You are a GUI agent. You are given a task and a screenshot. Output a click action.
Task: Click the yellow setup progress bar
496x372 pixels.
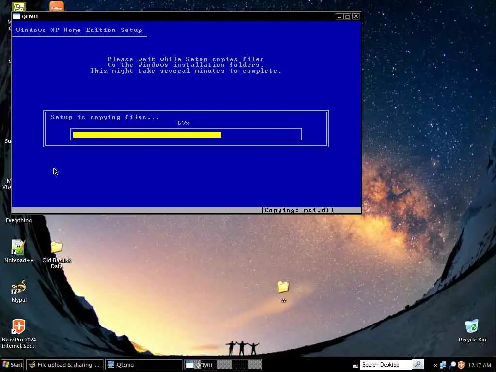147,135
